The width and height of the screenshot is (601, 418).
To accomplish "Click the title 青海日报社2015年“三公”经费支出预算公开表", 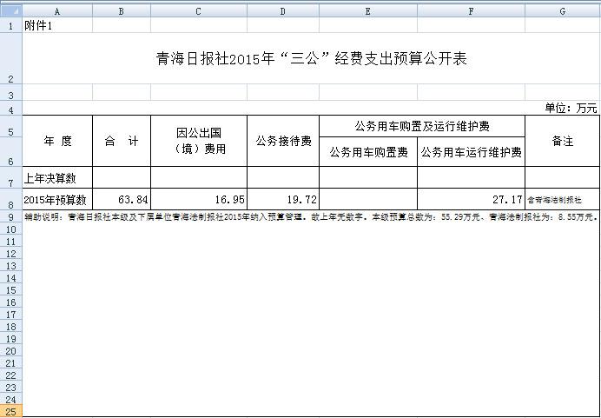I will pyautogui.click(x=311, y=59).
